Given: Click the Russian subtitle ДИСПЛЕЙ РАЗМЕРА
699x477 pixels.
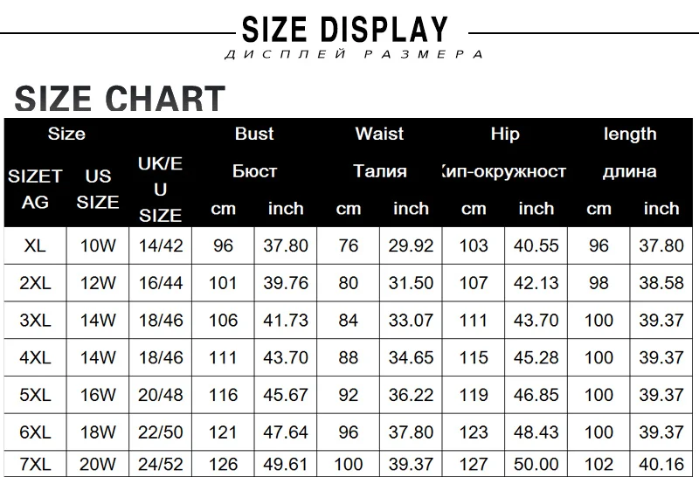Looking at the screenshot, I should pos(354,54).
